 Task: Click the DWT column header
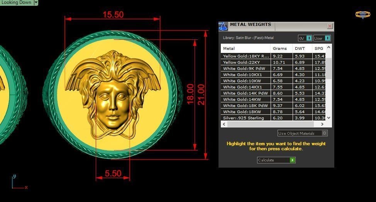pyautogui.click(x=302, y=48)
